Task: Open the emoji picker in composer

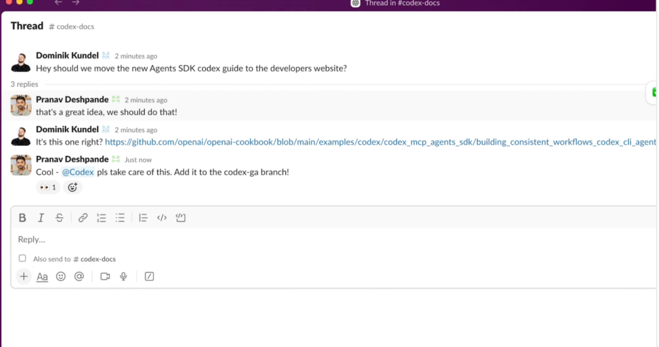Action: click(x=60, y=276)
